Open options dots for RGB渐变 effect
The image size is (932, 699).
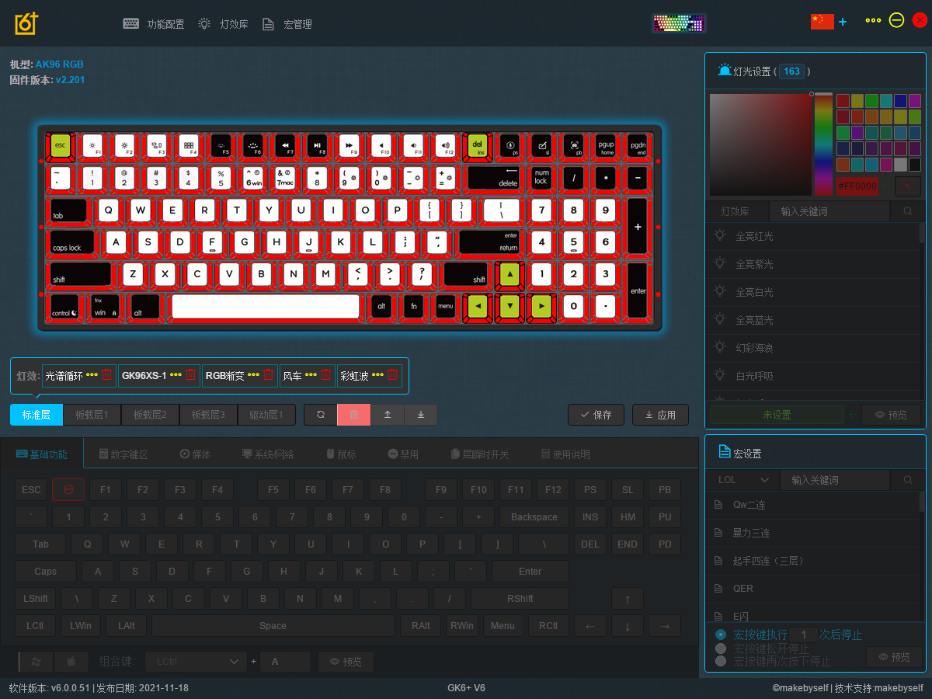pos(253,375)
